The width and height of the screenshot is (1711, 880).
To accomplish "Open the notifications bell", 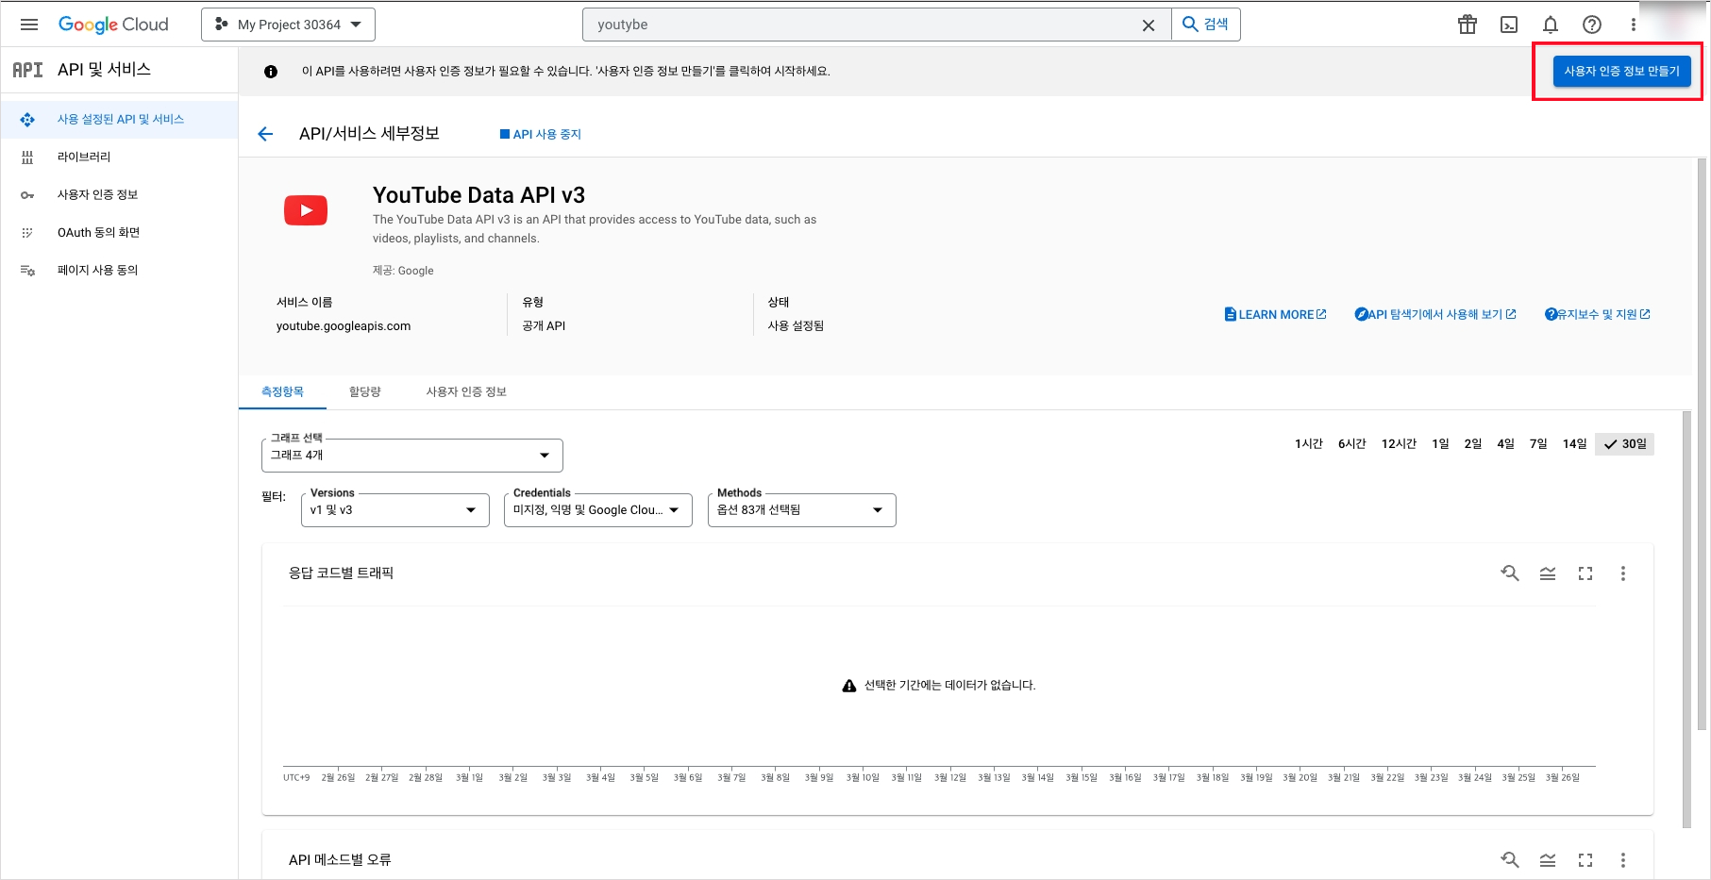I will (x=1551, y=25).
